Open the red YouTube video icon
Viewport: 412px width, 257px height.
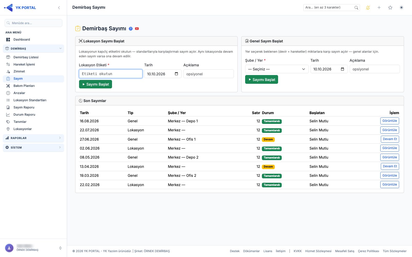pyautogui.click(x=137, y=29)
